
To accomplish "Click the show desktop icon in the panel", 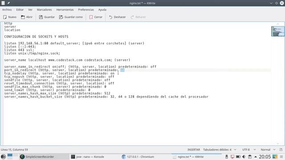I will coord(275,157).
